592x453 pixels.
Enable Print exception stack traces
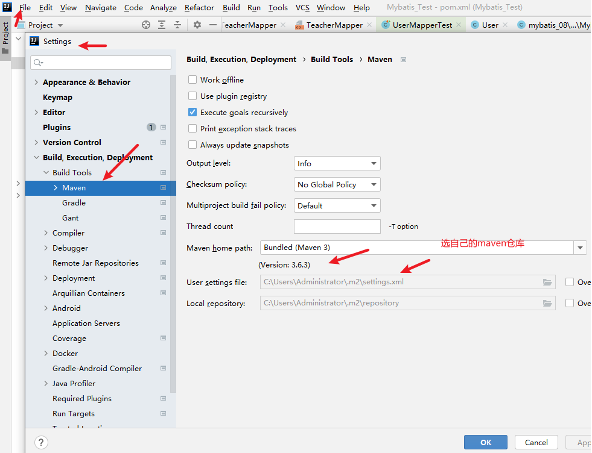tap(193, 128)
